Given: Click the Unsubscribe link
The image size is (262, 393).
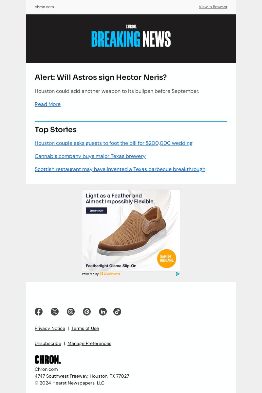Looking at the screenshot, I should click(x=48, y=343).
